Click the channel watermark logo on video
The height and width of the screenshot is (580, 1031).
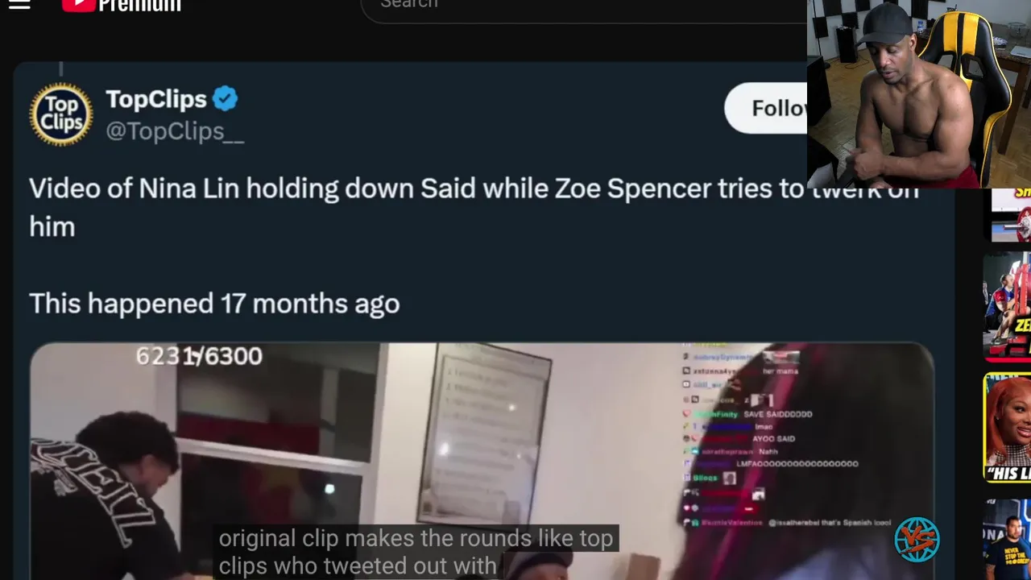tap(917, 539)
